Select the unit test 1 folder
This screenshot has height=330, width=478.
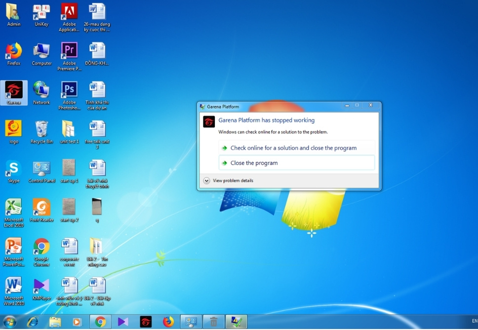(69, 132)
